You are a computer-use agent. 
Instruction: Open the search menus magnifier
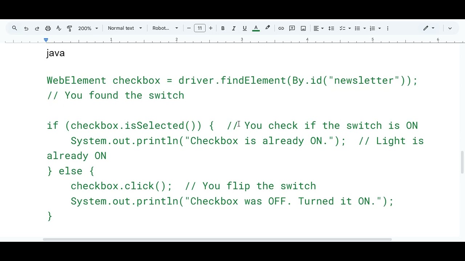pyautogui.click(x=15, y=28)
